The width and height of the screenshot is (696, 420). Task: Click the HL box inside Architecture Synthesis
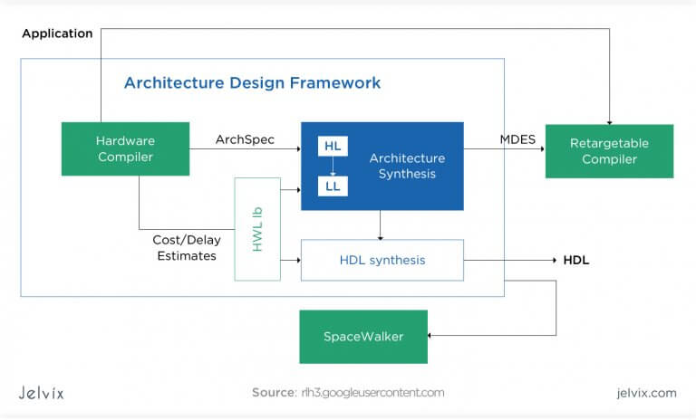click(x=333, y=146)
